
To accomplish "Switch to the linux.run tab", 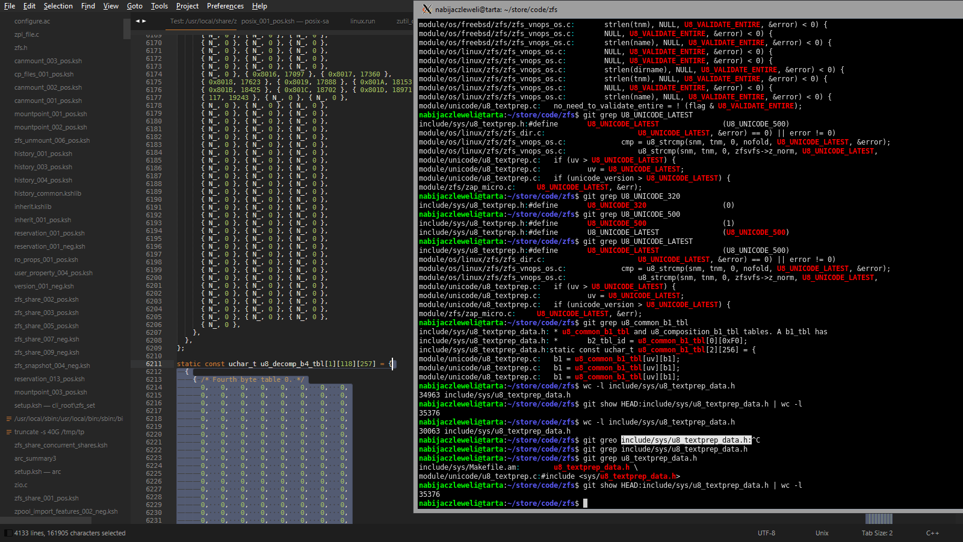I will [x=362, y=21].
